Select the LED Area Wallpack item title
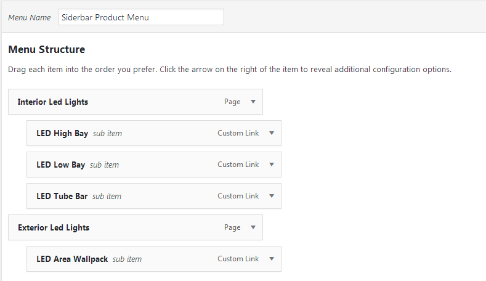486x281 pixels. click(x=72, y=259)
